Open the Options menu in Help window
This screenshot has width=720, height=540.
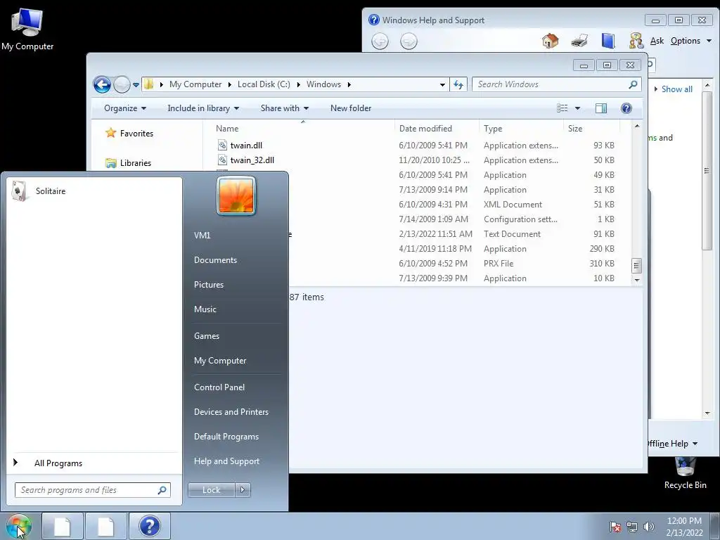[690, 41]
